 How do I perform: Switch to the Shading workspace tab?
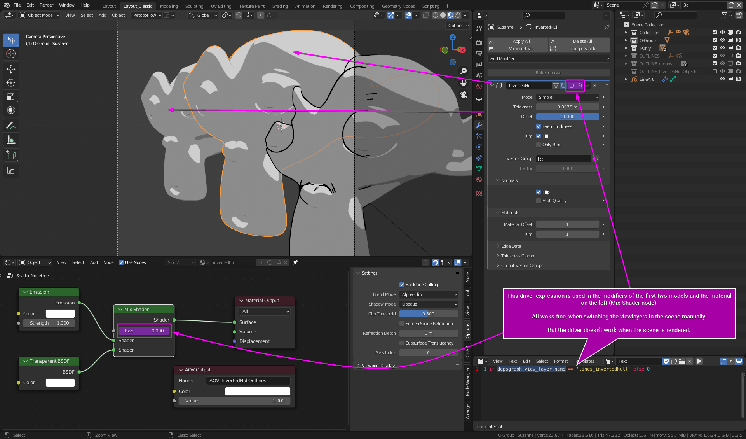pos(280,6)
